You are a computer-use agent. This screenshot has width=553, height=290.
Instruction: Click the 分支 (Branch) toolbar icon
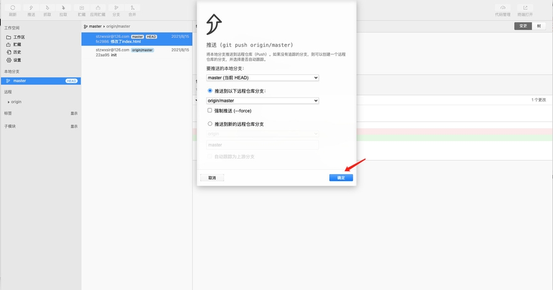tap(116, 10)
